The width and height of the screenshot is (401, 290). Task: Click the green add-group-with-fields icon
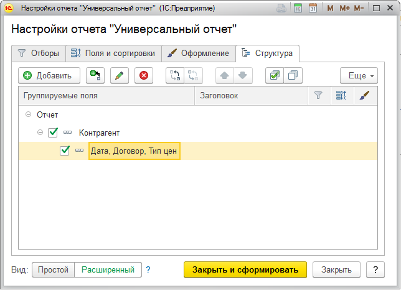95,75
